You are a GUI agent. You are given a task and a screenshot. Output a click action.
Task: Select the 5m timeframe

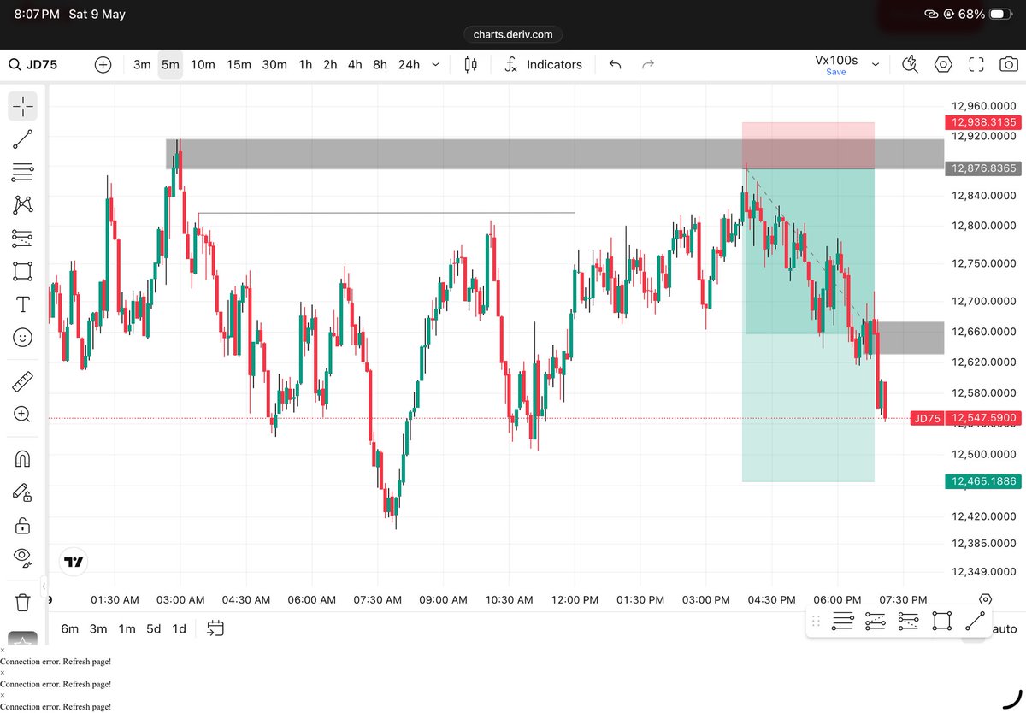(x=170, y=64)
